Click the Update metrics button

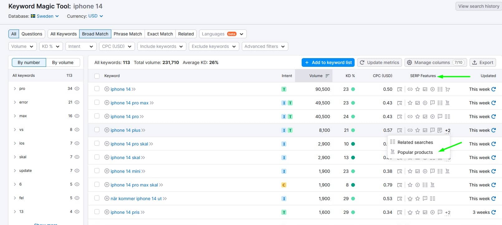pyautogui.click(x=380, y=62)
